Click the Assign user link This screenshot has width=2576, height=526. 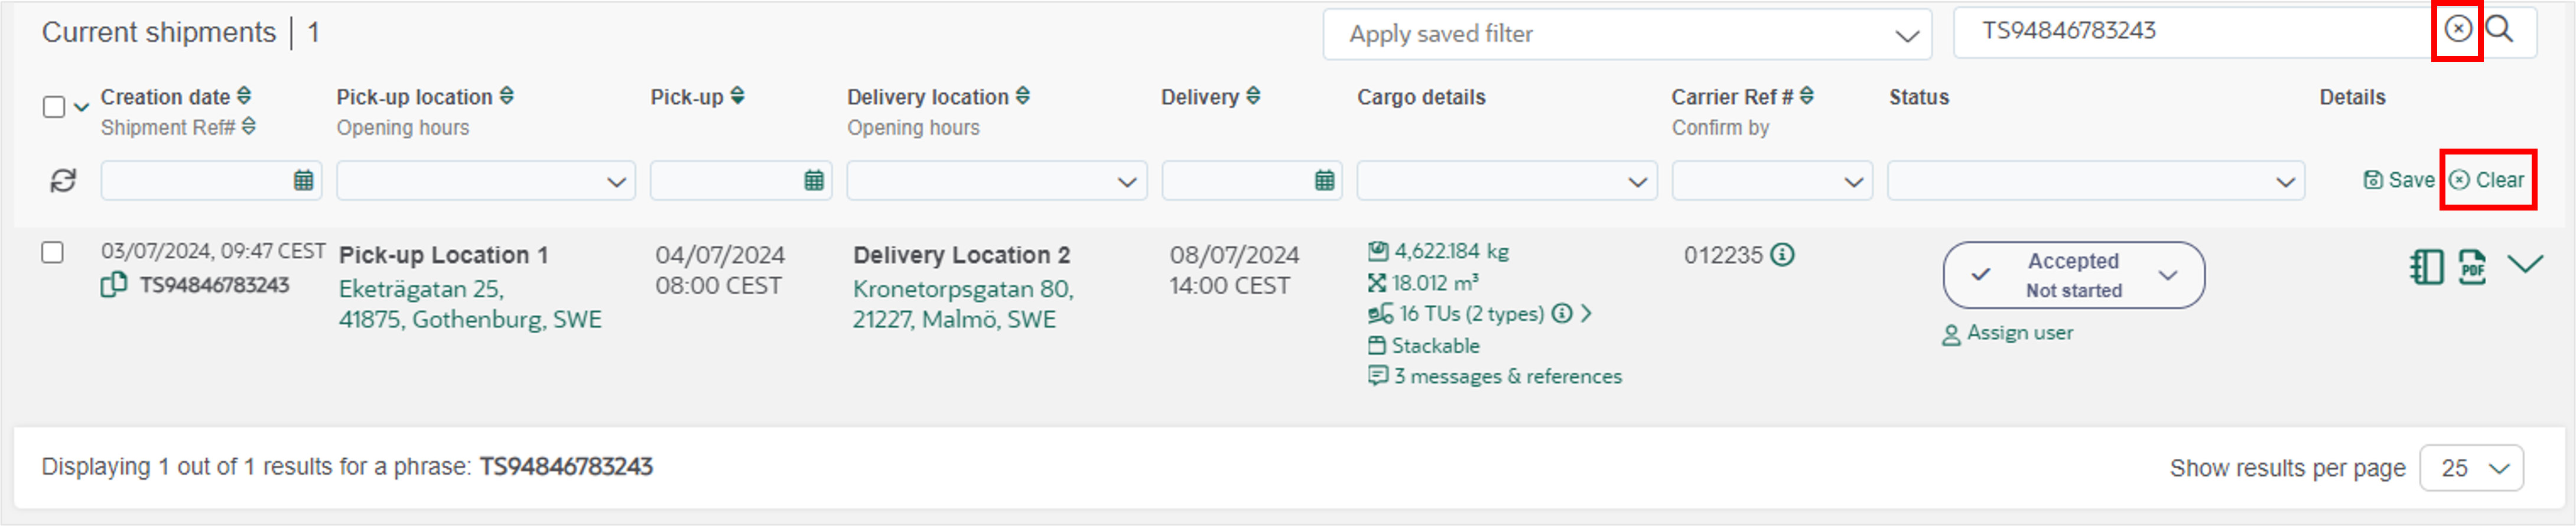point(2008,333)
